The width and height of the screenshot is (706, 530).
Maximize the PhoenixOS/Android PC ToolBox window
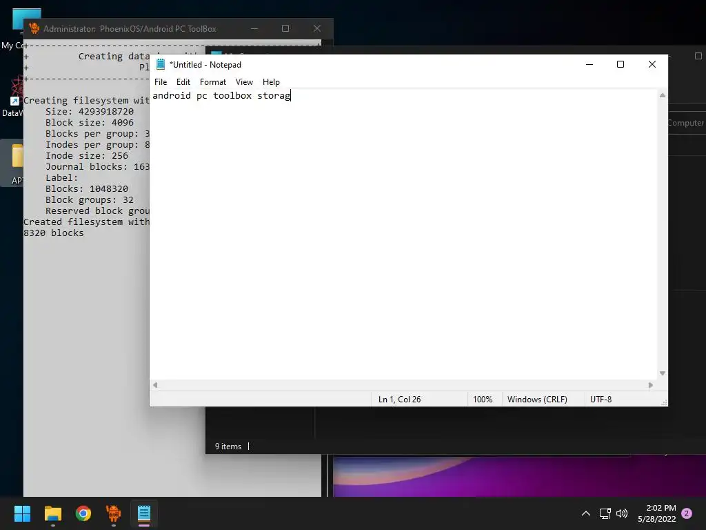[285, 28]
